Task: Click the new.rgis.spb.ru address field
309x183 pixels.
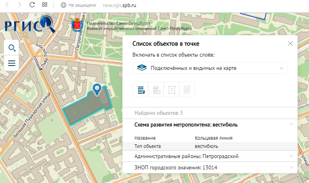Action: [x=119, y=5]
